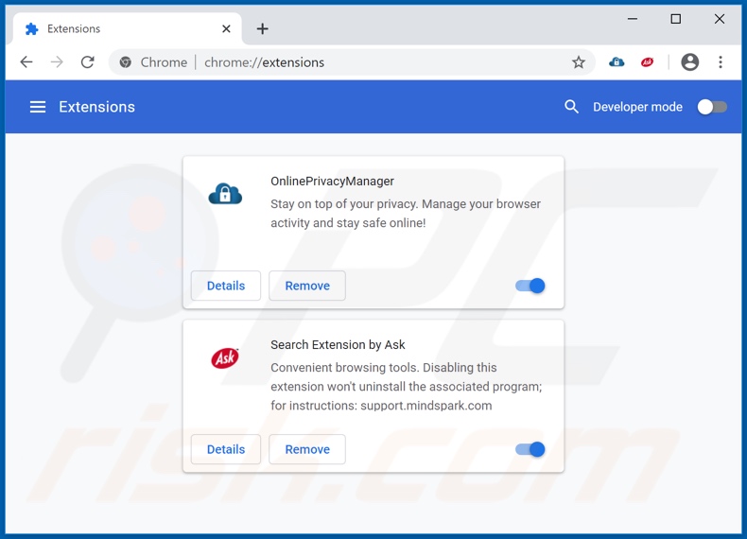Remove the OnlinePrivacyManager extension
Viewport: 747px width, 539px height.
pyautogui.click(x=307, y=286)
